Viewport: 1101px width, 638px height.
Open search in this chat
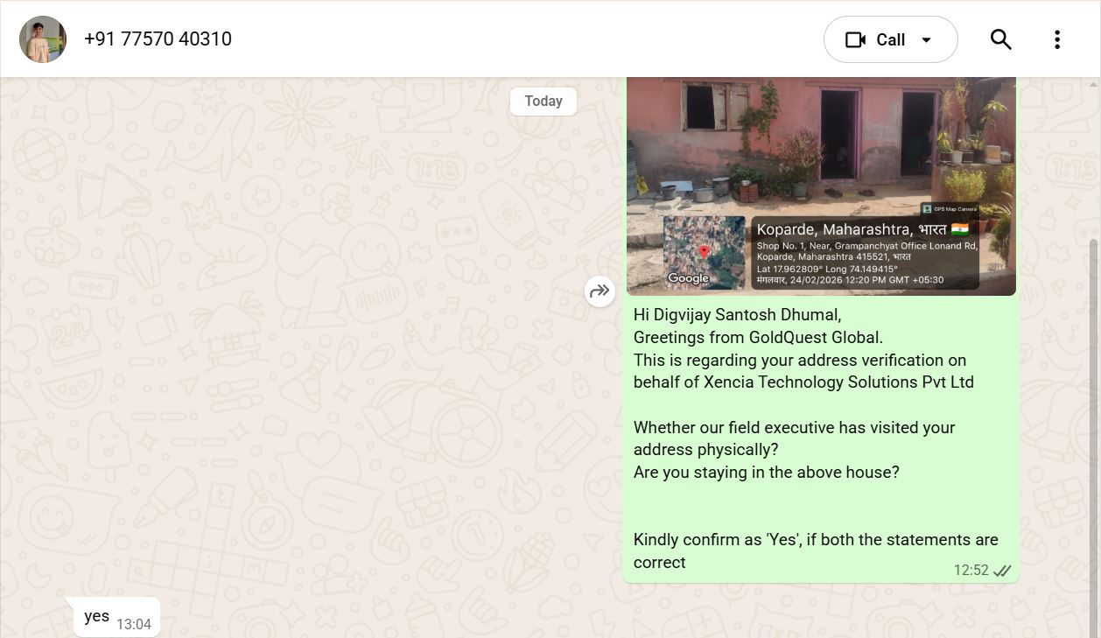pos(1001,39)
